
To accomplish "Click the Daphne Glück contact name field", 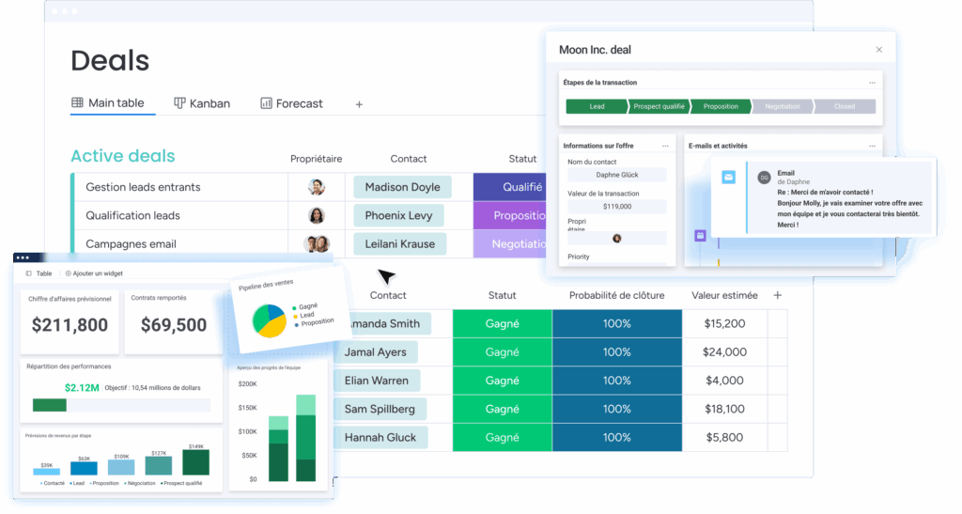I will [616, 175].
